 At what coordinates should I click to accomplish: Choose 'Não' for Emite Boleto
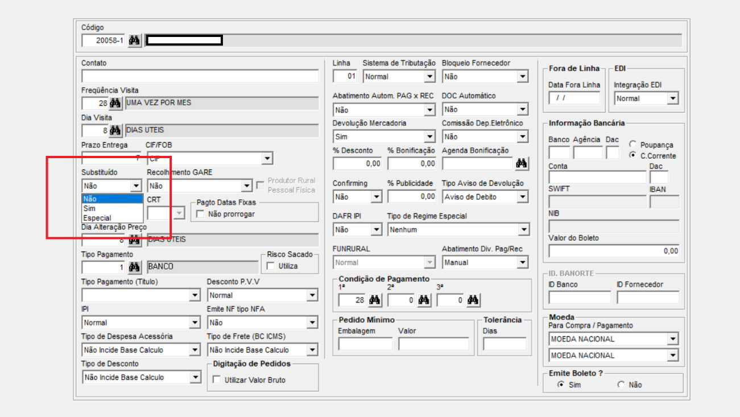coord(621,385)
